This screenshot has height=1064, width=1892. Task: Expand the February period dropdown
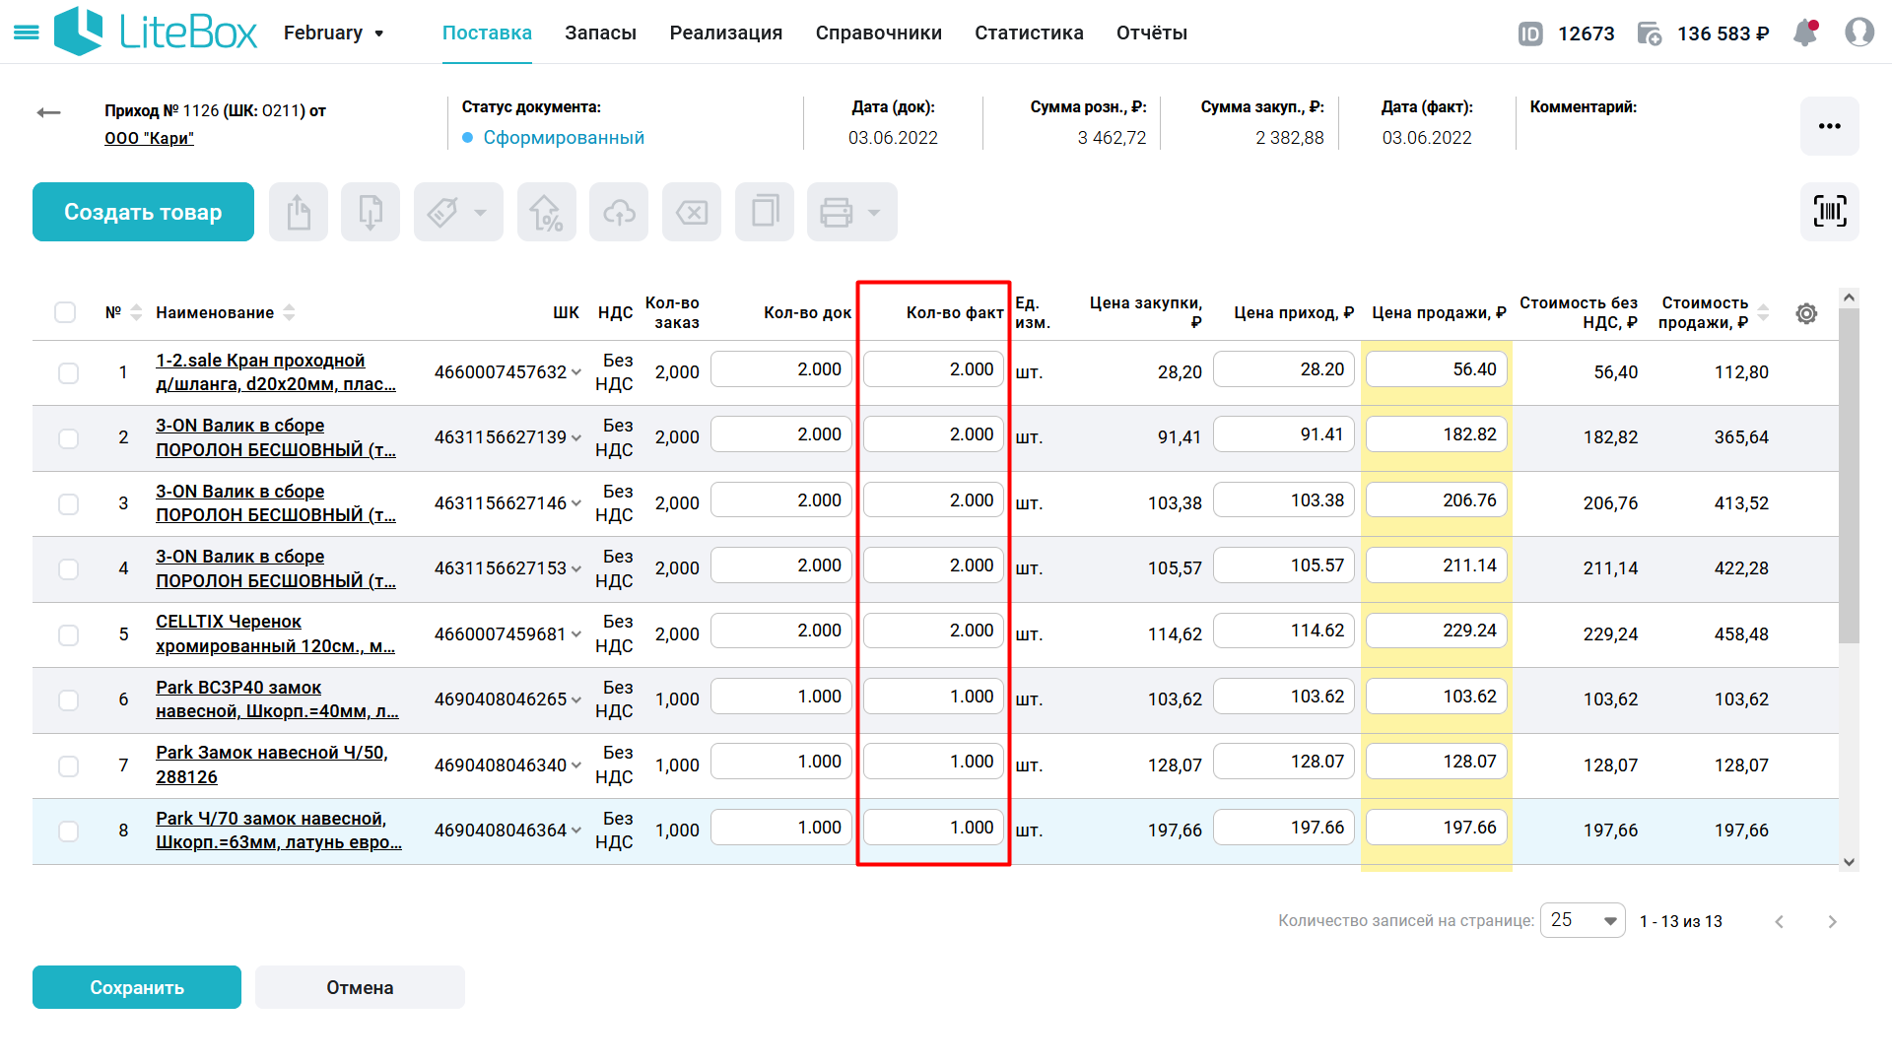[334, 33]
